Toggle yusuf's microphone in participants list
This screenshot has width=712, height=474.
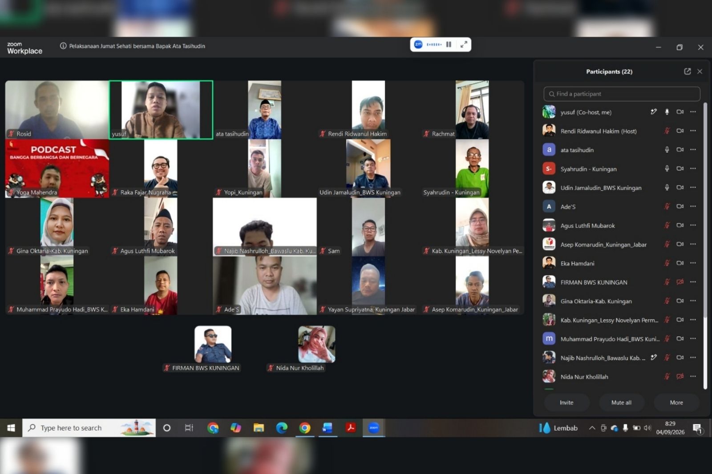point(667,112)
